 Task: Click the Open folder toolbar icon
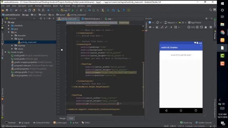pyautogui.click(x=3, y=10)
